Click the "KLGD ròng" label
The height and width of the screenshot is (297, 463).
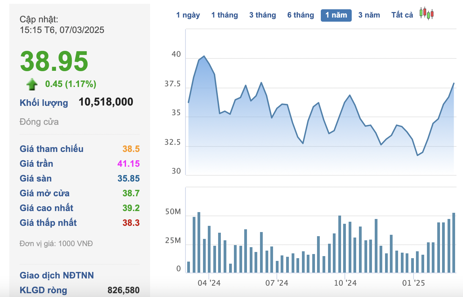[44, 290]
